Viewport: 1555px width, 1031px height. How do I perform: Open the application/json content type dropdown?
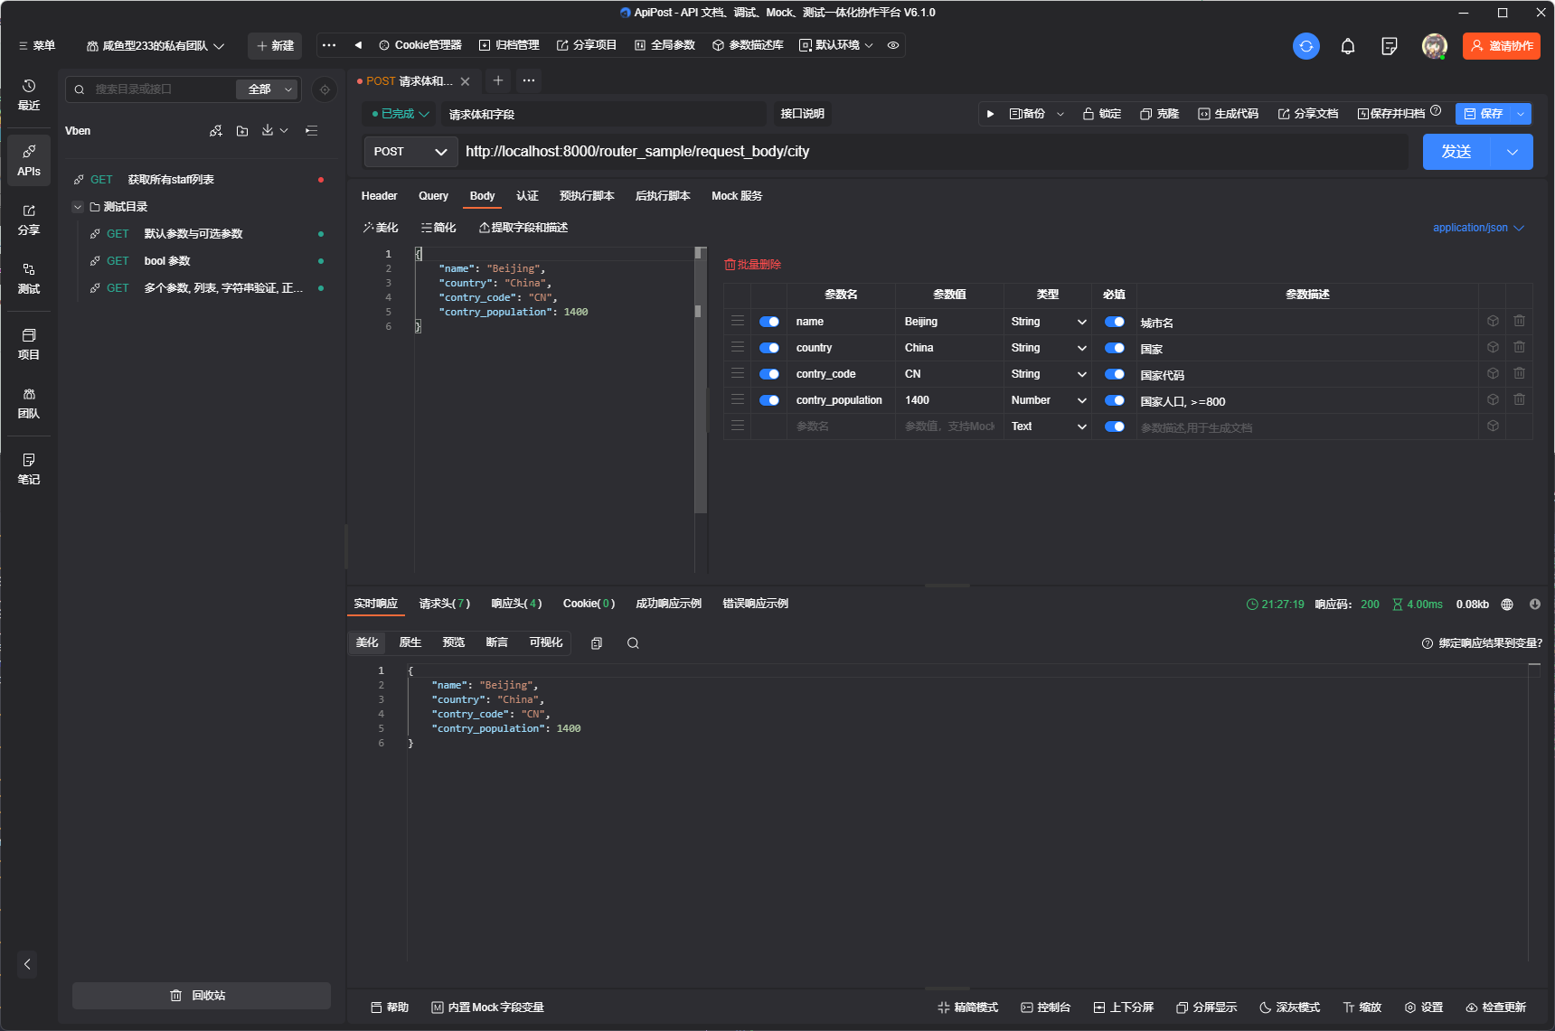(1478, 228)
